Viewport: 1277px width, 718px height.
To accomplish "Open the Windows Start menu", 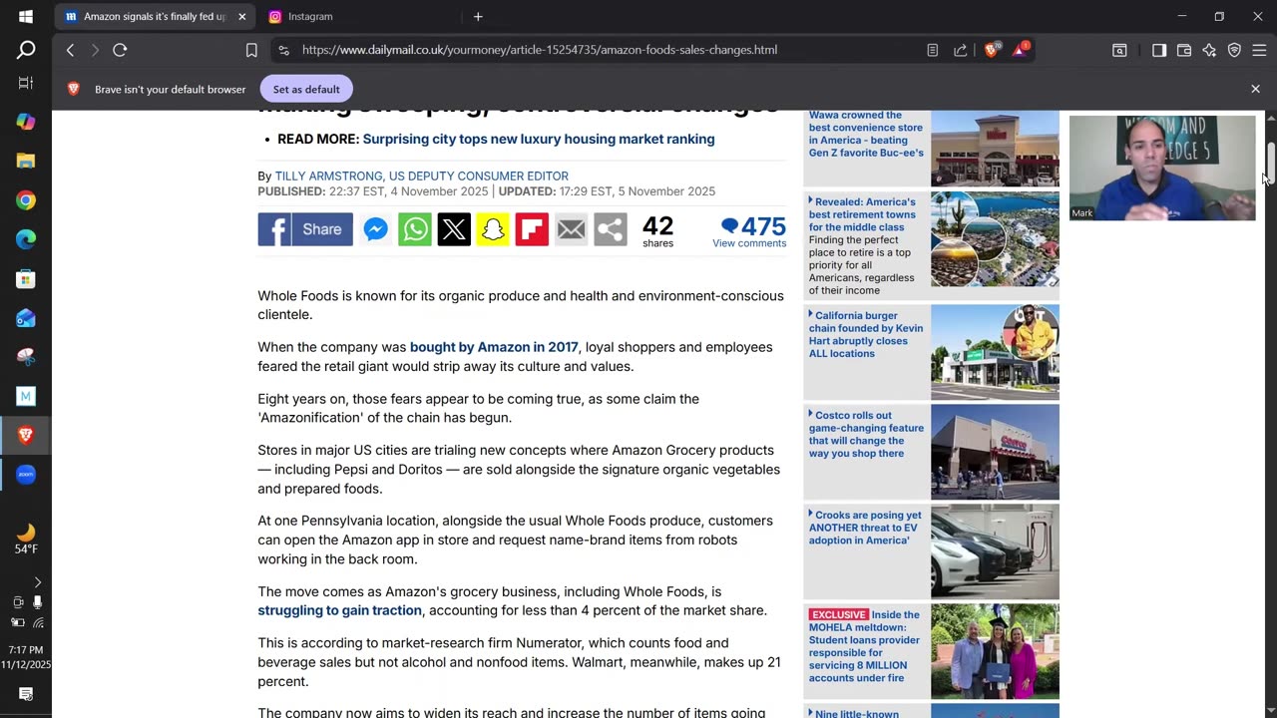I will point(26,16).
